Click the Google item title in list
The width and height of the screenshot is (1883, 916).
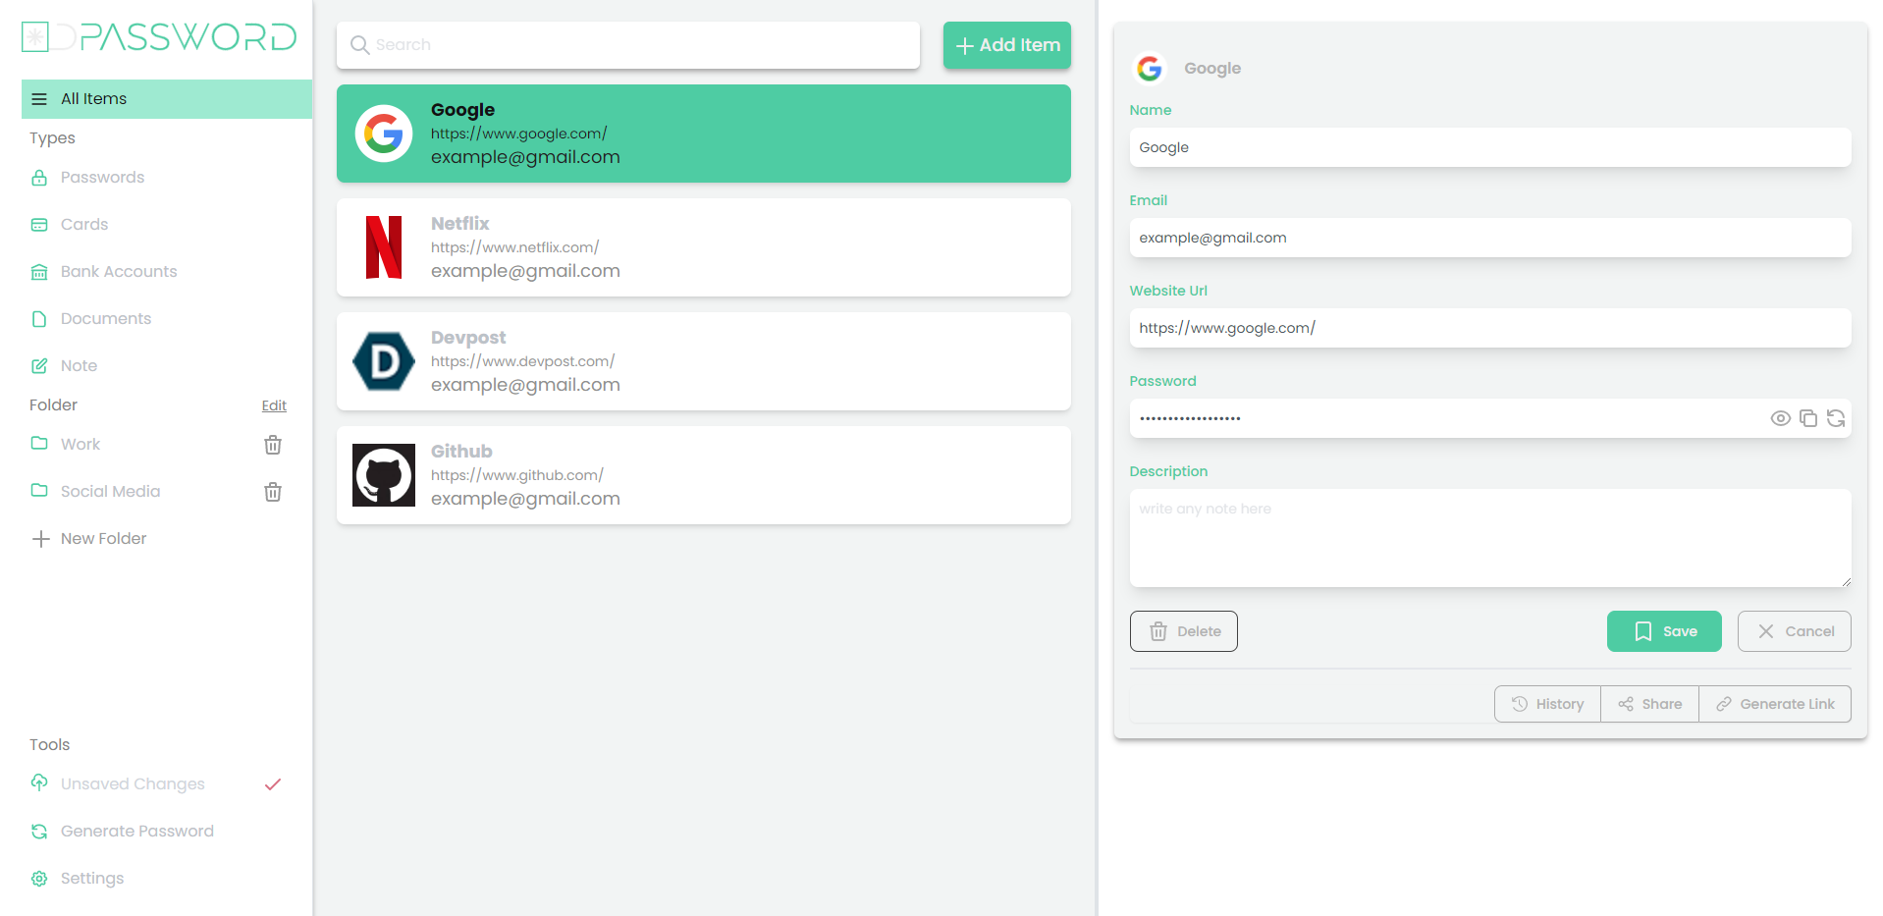tap(462, 110)
